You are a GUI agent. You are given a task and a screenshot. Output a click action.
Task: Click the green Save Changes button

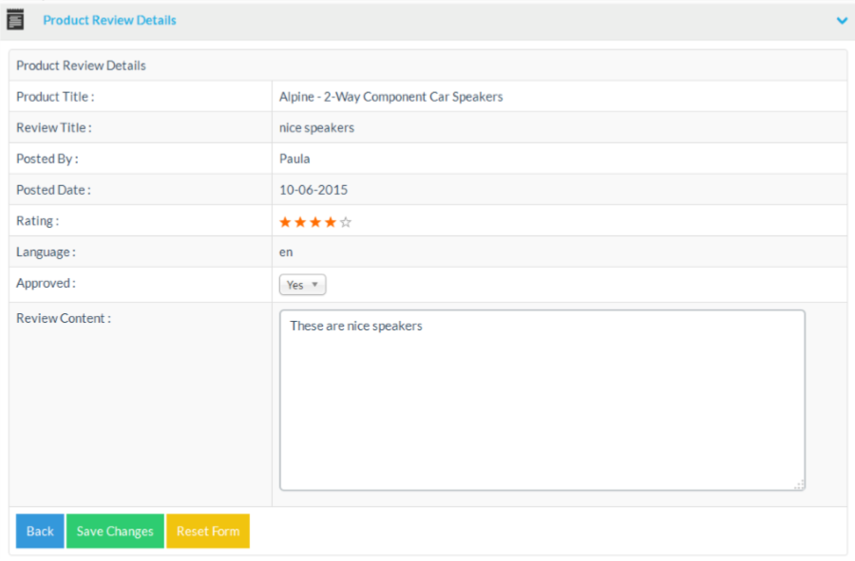click(115, 532)
